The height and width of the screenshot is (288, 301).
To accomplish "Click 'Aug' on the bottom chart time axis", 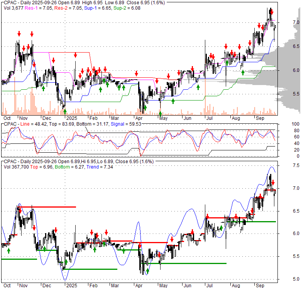I will click(x=236, y=286).
